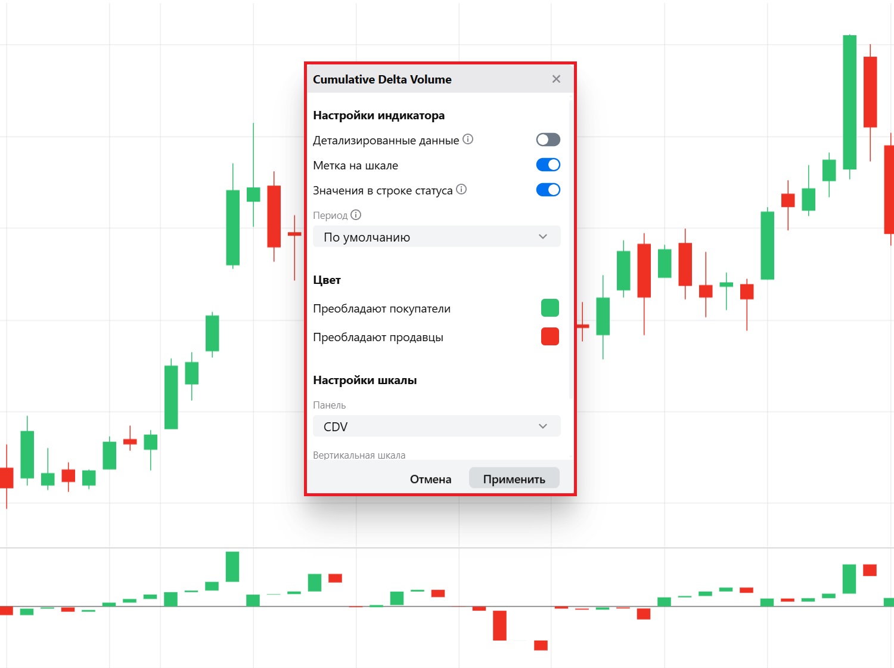Click the Cumulative Delta Volume title bar
This screenshot has height=668, width=894.
(417, 79)
